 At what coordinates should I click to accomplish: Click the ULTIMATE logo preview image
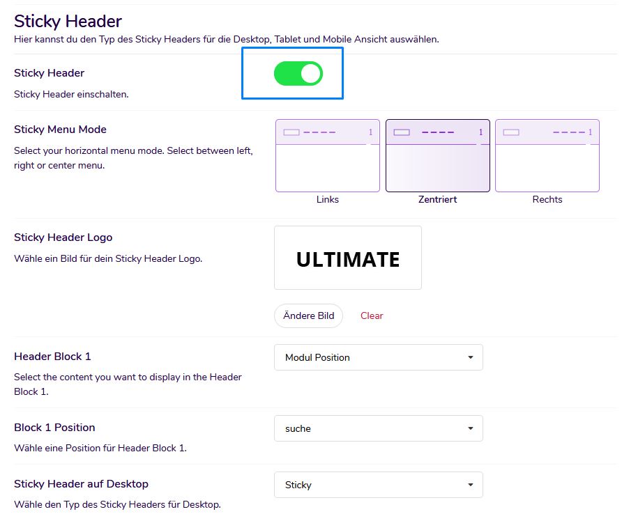click(x=347, y=258)
